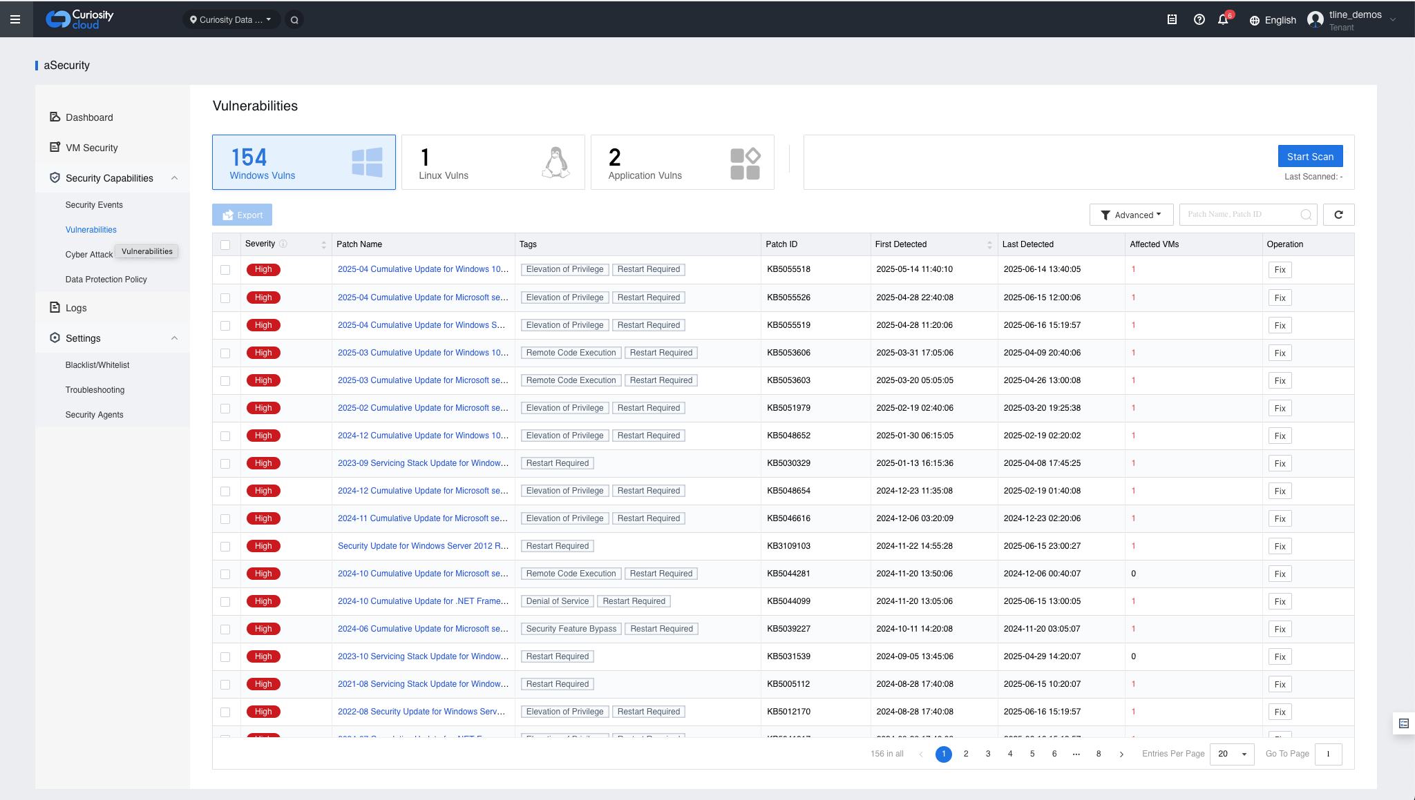The height and width of the screenshot is (800, 1415).
Task: Open the Curiosity Data region dropdown
Action: click(231, 20)
